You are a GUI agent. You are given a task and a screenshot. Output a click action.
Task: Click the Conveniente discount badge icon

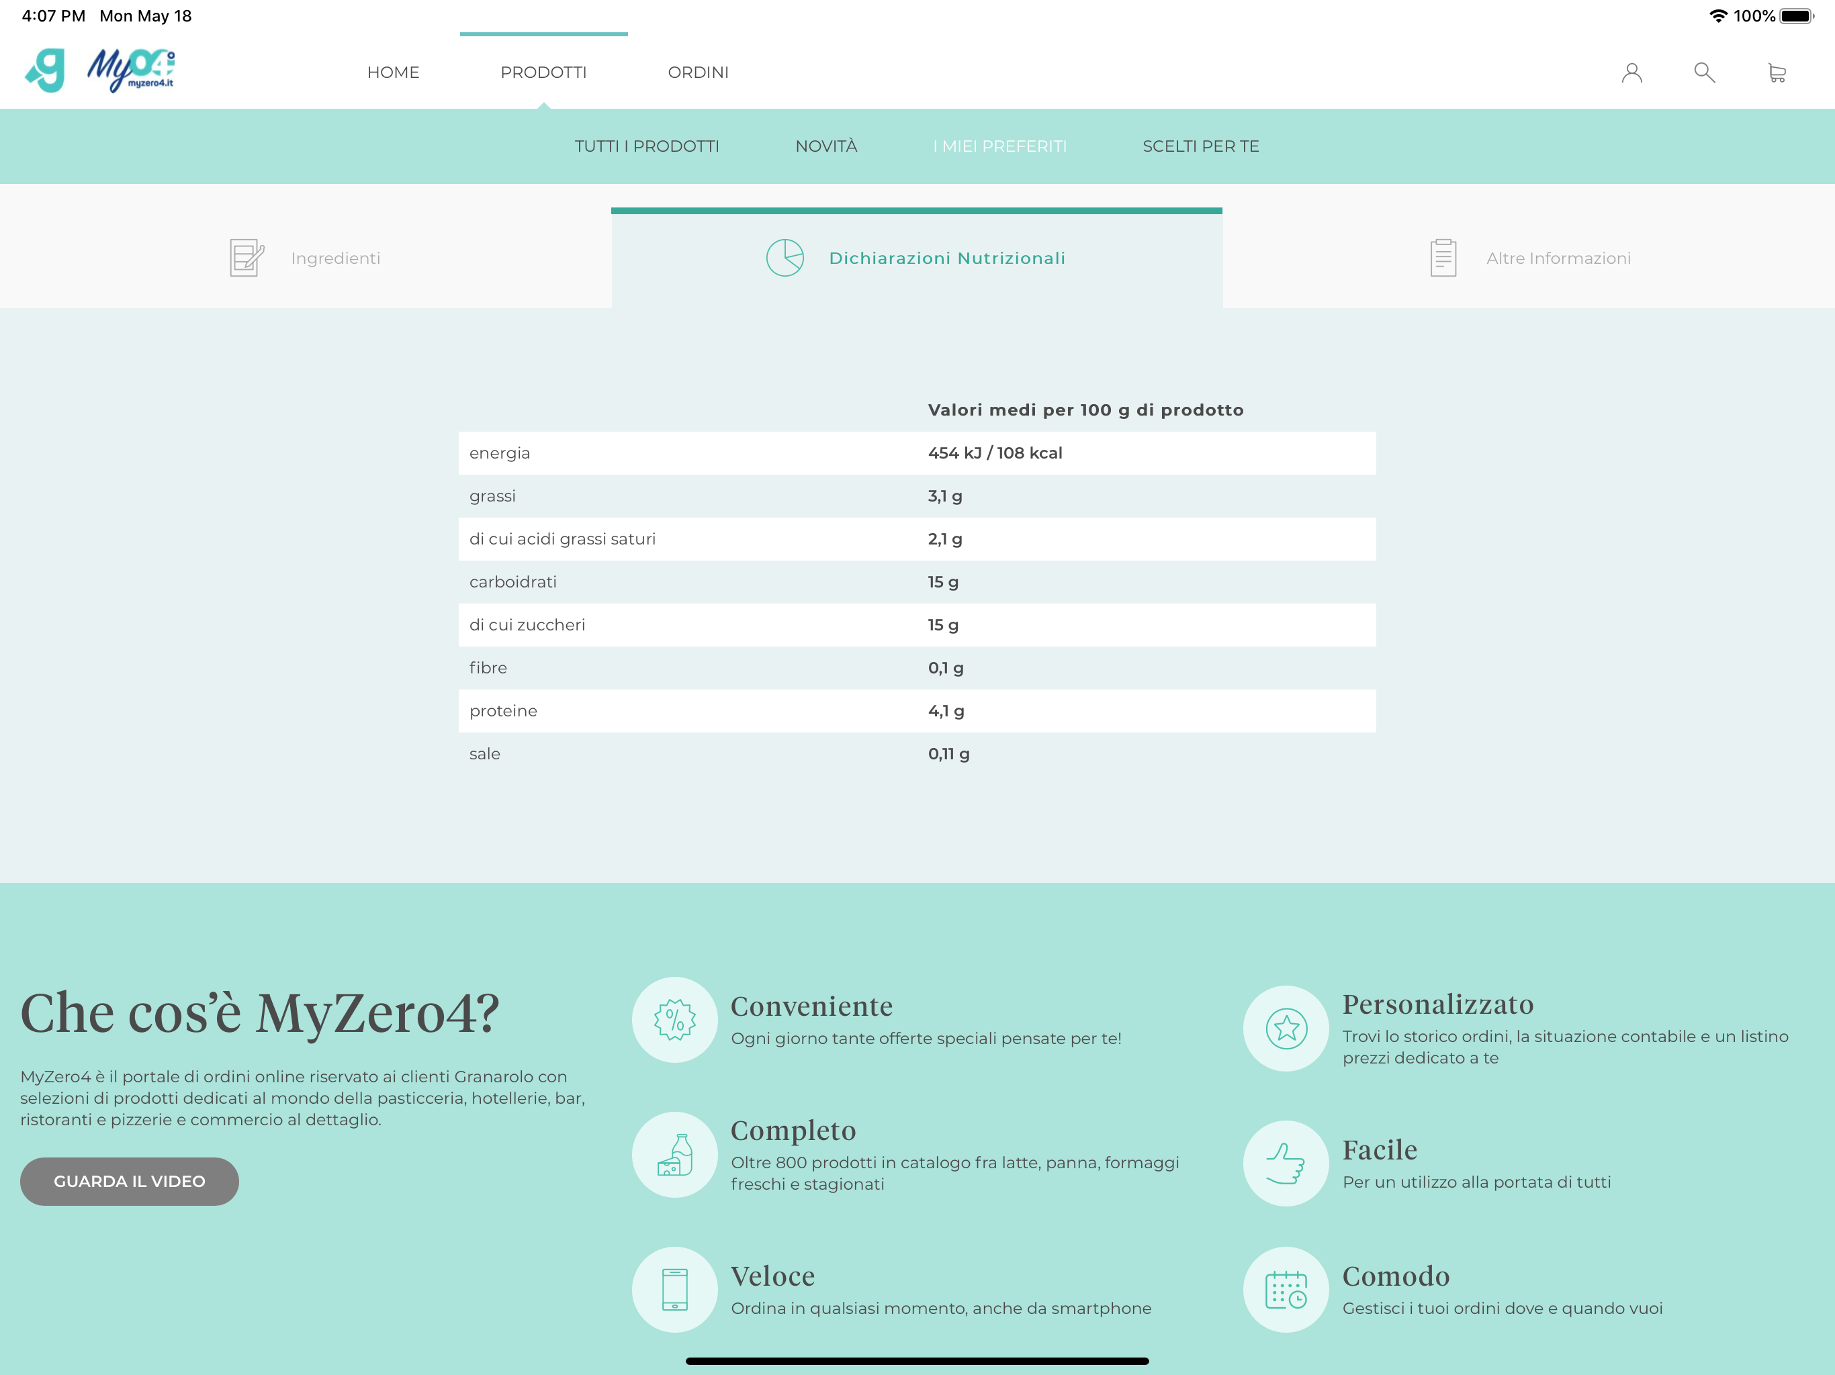click(674, 1019)
